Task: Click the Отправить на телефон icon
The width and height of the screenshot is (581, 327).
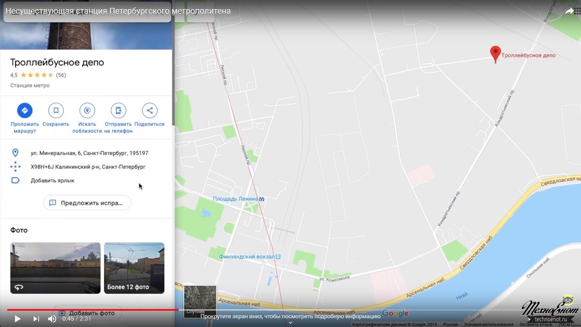Action: [x=118, y=110]
